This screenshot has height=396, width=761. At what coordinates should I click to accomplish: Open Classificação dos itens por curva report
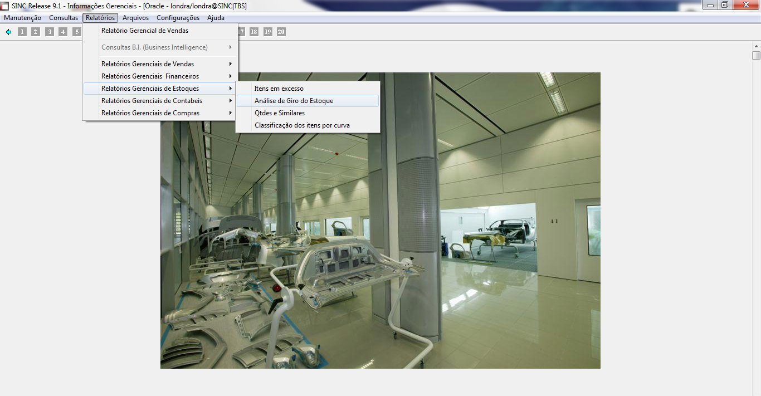click(x=308, y=125)
